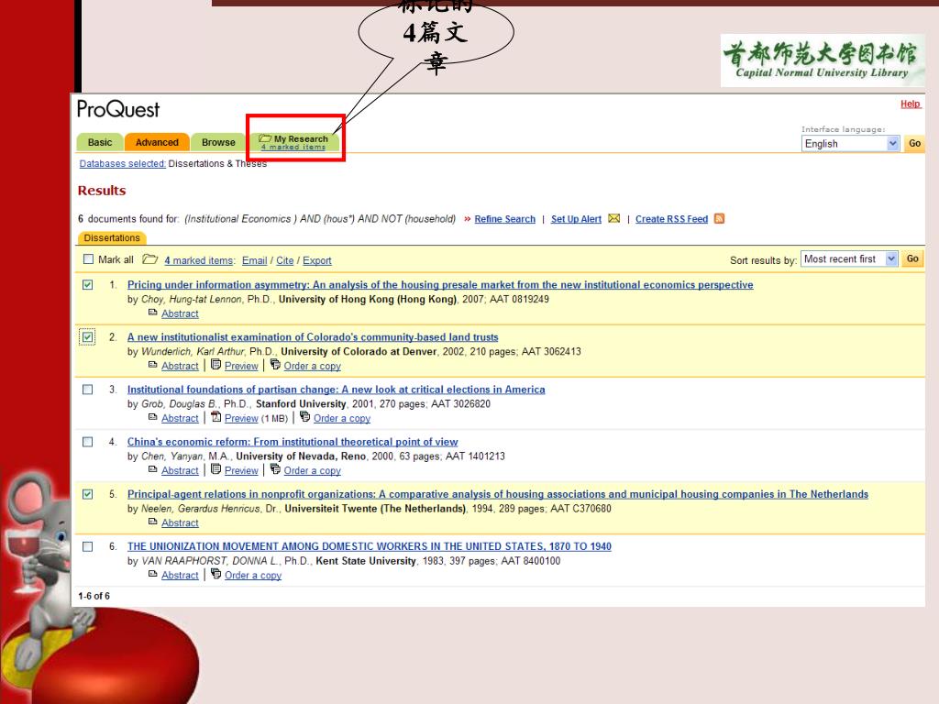Select the Dissertations results tab

[x=112, y=237]
